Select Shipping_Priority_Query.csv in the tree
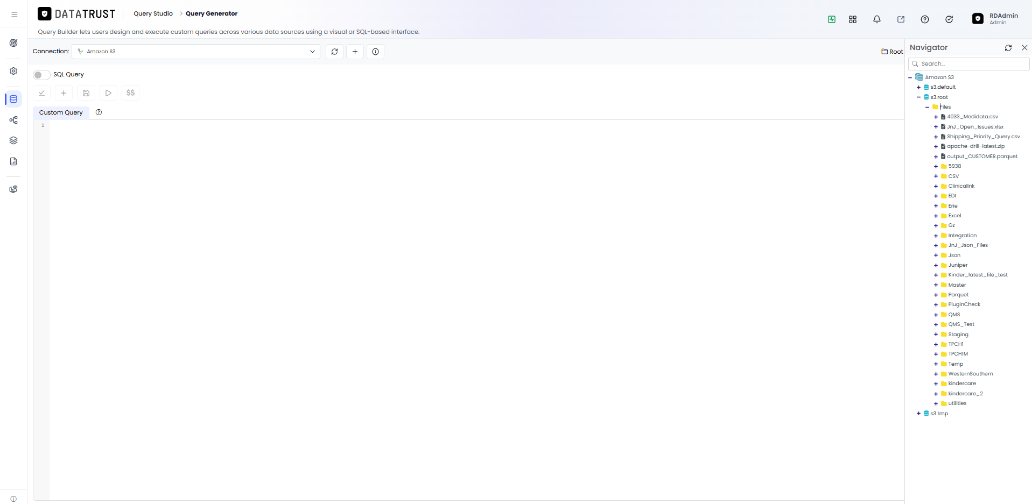The width and height of the screenshot is (1032, 504). coord(983,137)
